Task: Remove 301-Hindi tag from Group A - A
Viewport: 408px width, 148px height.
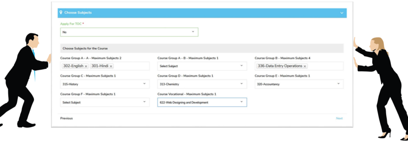Action: [x=111, y=66]
